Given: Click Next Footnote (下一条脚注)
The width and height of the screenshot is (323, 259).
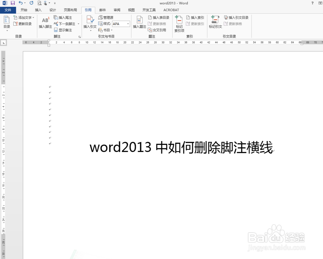Looking at the screenshot, I should tap(65, 24).
